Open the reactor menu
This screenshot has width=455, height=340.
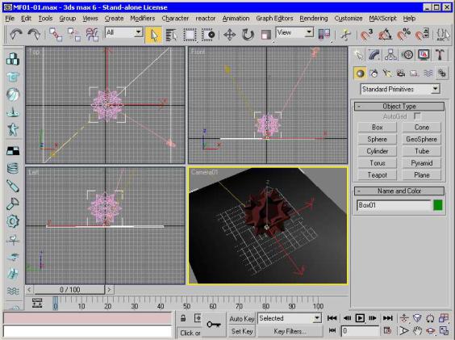point(206,19)
